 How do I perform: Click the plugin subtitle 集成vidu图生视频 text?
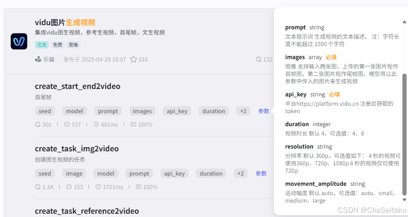pyautogui.click(x=100, y=33)
